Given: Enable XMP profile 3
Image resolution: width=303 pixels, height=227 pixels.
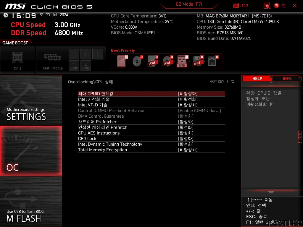Looking at the screenshot, I should (97, 54).
